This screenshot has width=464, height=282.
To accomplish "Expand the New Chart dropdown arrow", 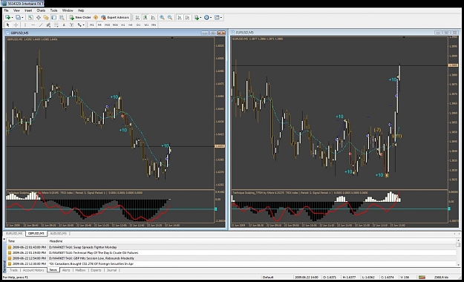I will click(x=12, y=18).
